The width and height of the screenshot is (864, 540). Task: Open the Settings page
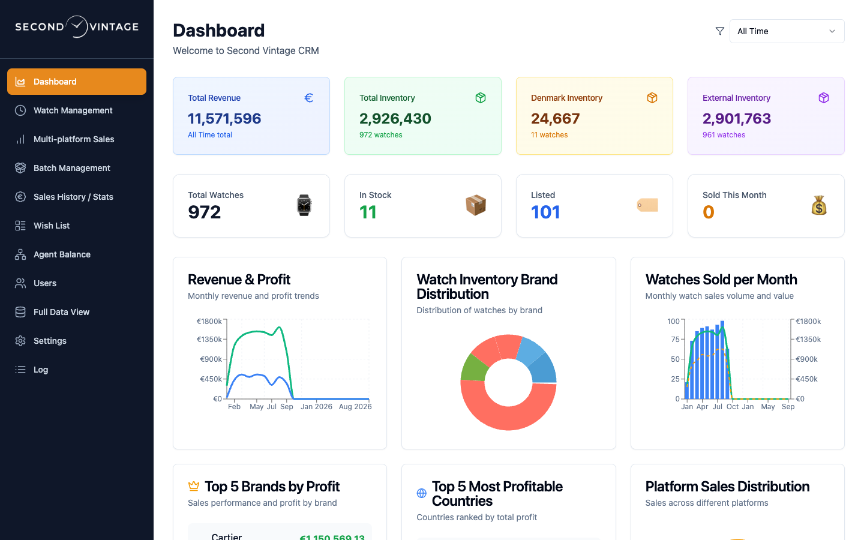[77, 341]
